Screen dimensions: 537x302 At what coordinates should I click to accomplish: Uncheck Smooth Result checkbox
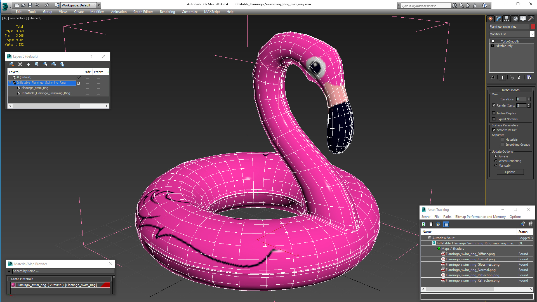click(494, 130)
